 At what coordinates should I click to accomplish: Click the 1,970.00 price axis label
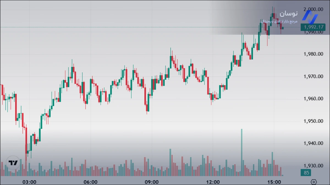tap(313, 76)
